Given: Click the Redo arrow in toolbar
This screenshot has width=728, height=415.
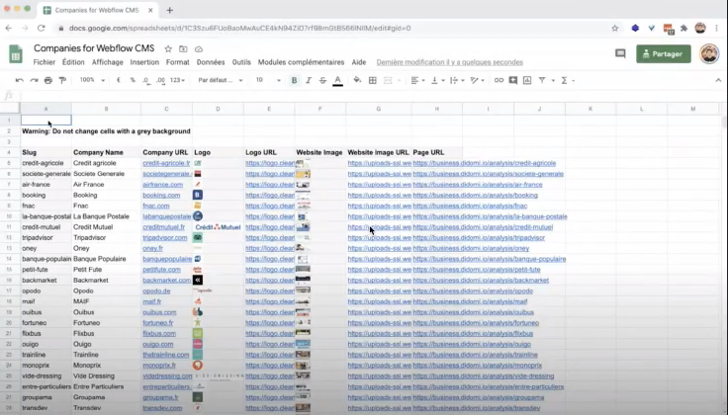Looking at the screenshot, I should click(34, 80).
